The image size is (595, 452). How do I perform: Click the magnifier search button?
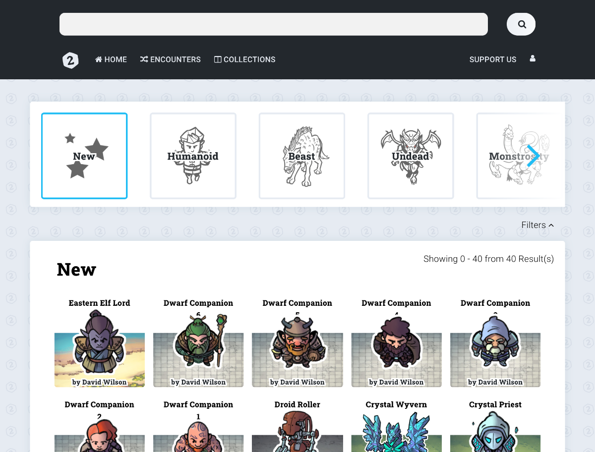(x=521, y=24)
